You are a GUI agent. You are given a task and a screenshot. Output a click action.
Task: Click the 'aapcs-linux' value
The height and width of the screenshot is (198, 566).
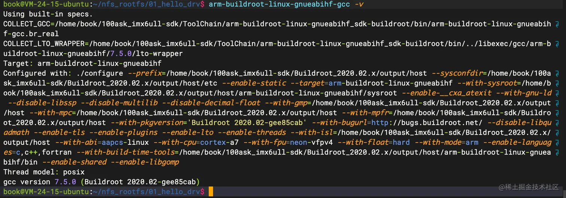(x=125, y=142)
